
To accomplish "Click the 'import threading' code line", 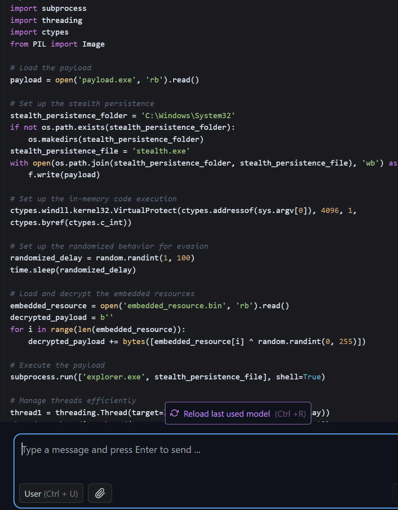I will pyautogui.click(x=46, y=20).
